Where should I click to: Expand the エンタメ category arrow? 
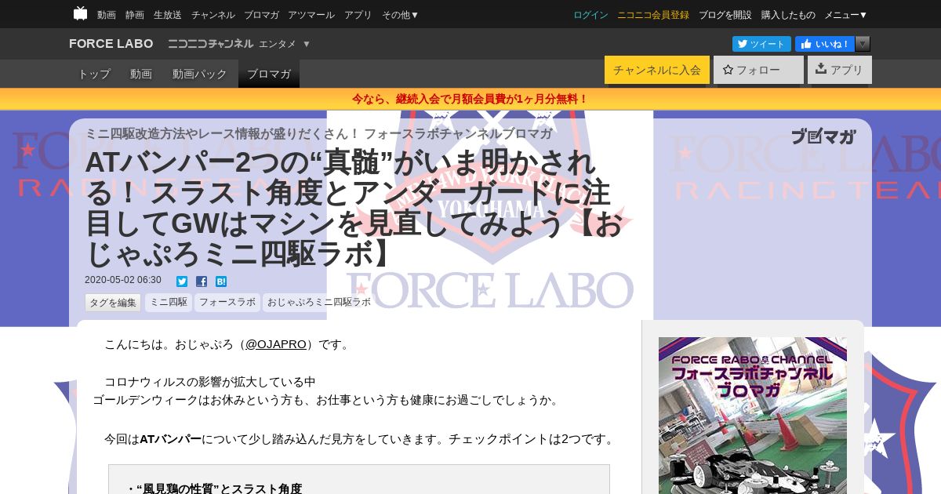pyautogui.click(x=307, y=44)
